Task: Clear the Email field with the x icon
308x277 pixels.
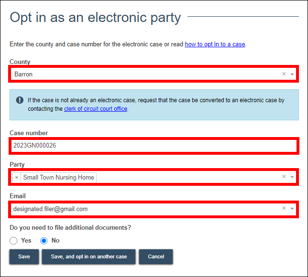Action: point(284,208)
